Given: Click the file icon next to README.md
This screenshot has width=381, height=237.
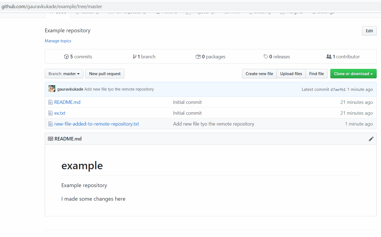Looking at the screenshot, I should click(50, 102).
